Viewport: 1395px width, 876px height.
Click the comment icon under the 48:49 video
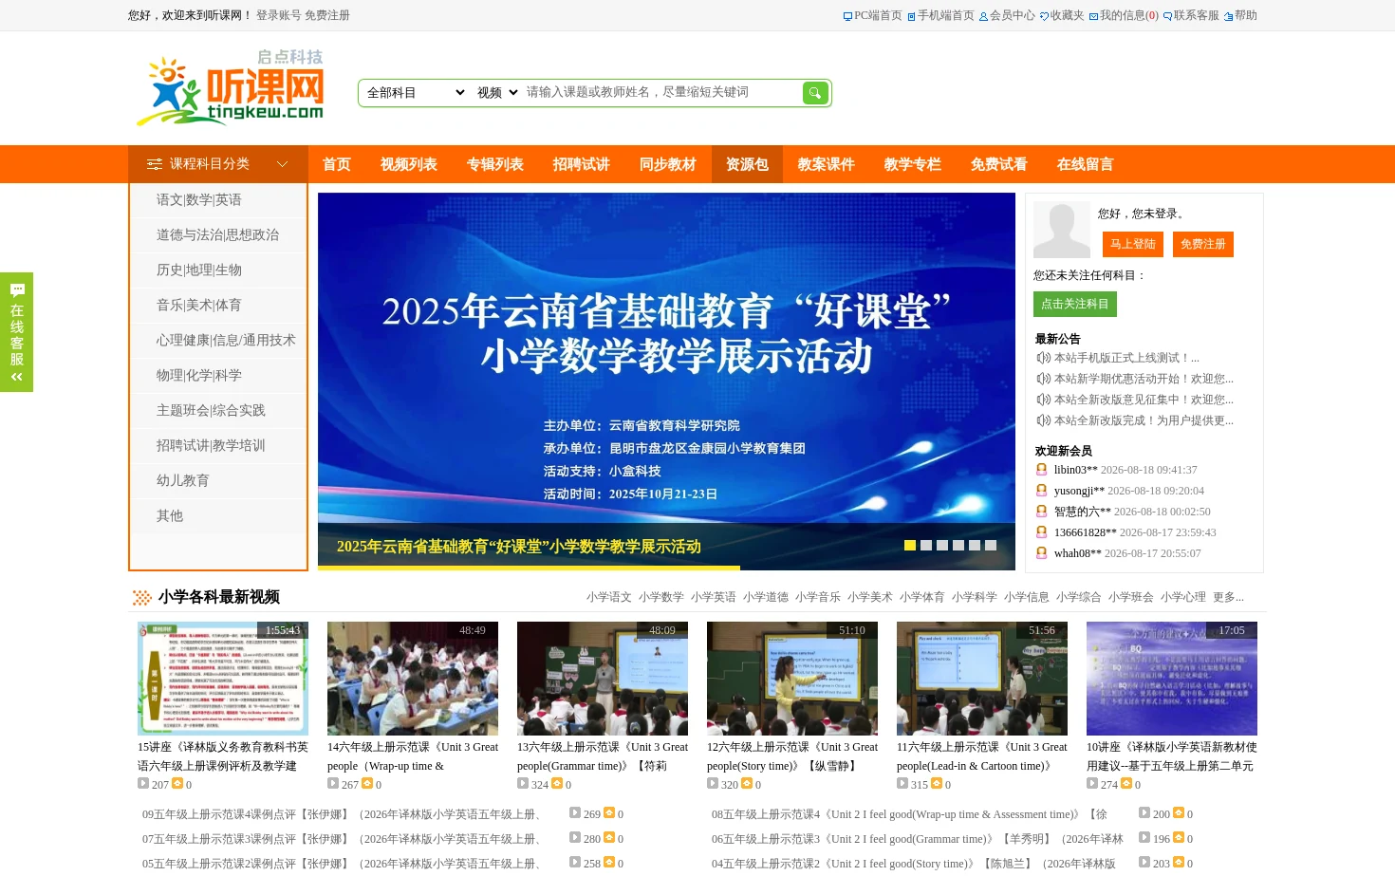click(x=367, y=784)
